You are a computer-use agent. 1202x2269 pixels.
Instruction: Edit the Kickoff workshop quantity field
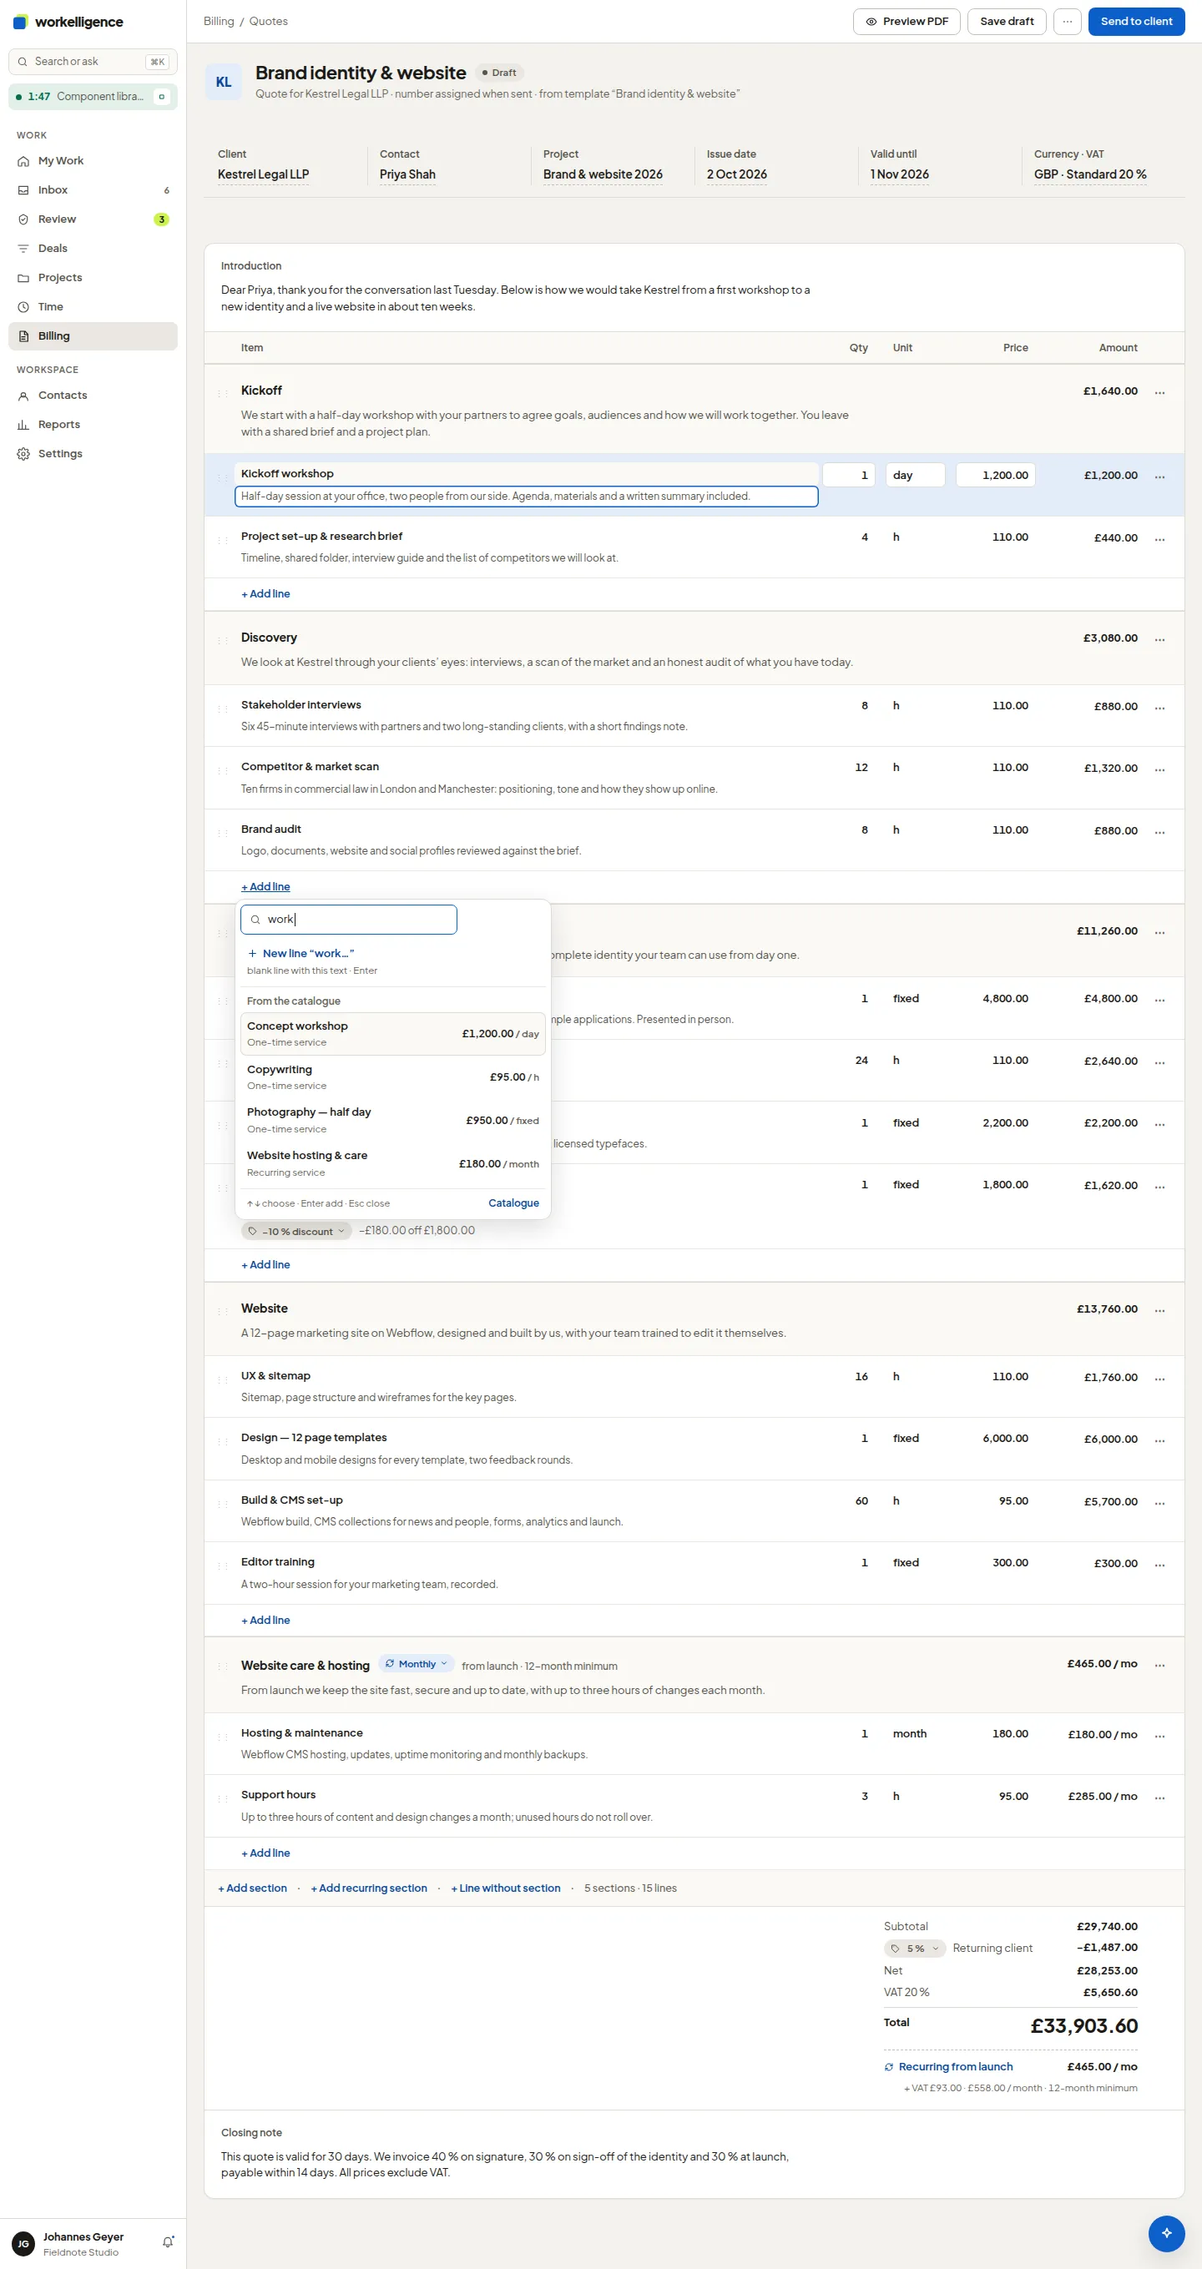pos(849,475)
